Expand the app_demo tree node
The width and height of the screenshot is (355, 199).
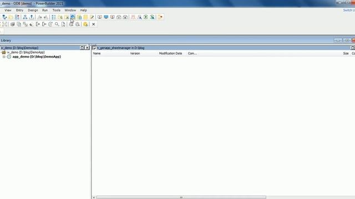(4, 56)
